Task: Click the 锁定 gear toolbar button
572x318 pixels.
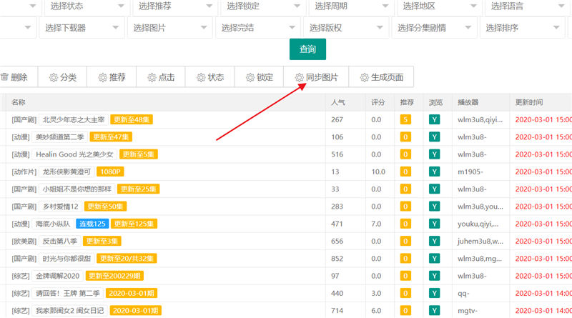Action: 259,77
